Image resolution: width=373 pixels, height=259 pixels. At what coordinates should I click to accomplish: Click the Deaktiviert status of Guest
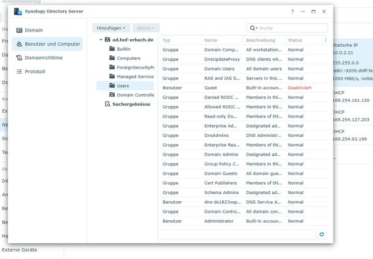coord(299,88)
